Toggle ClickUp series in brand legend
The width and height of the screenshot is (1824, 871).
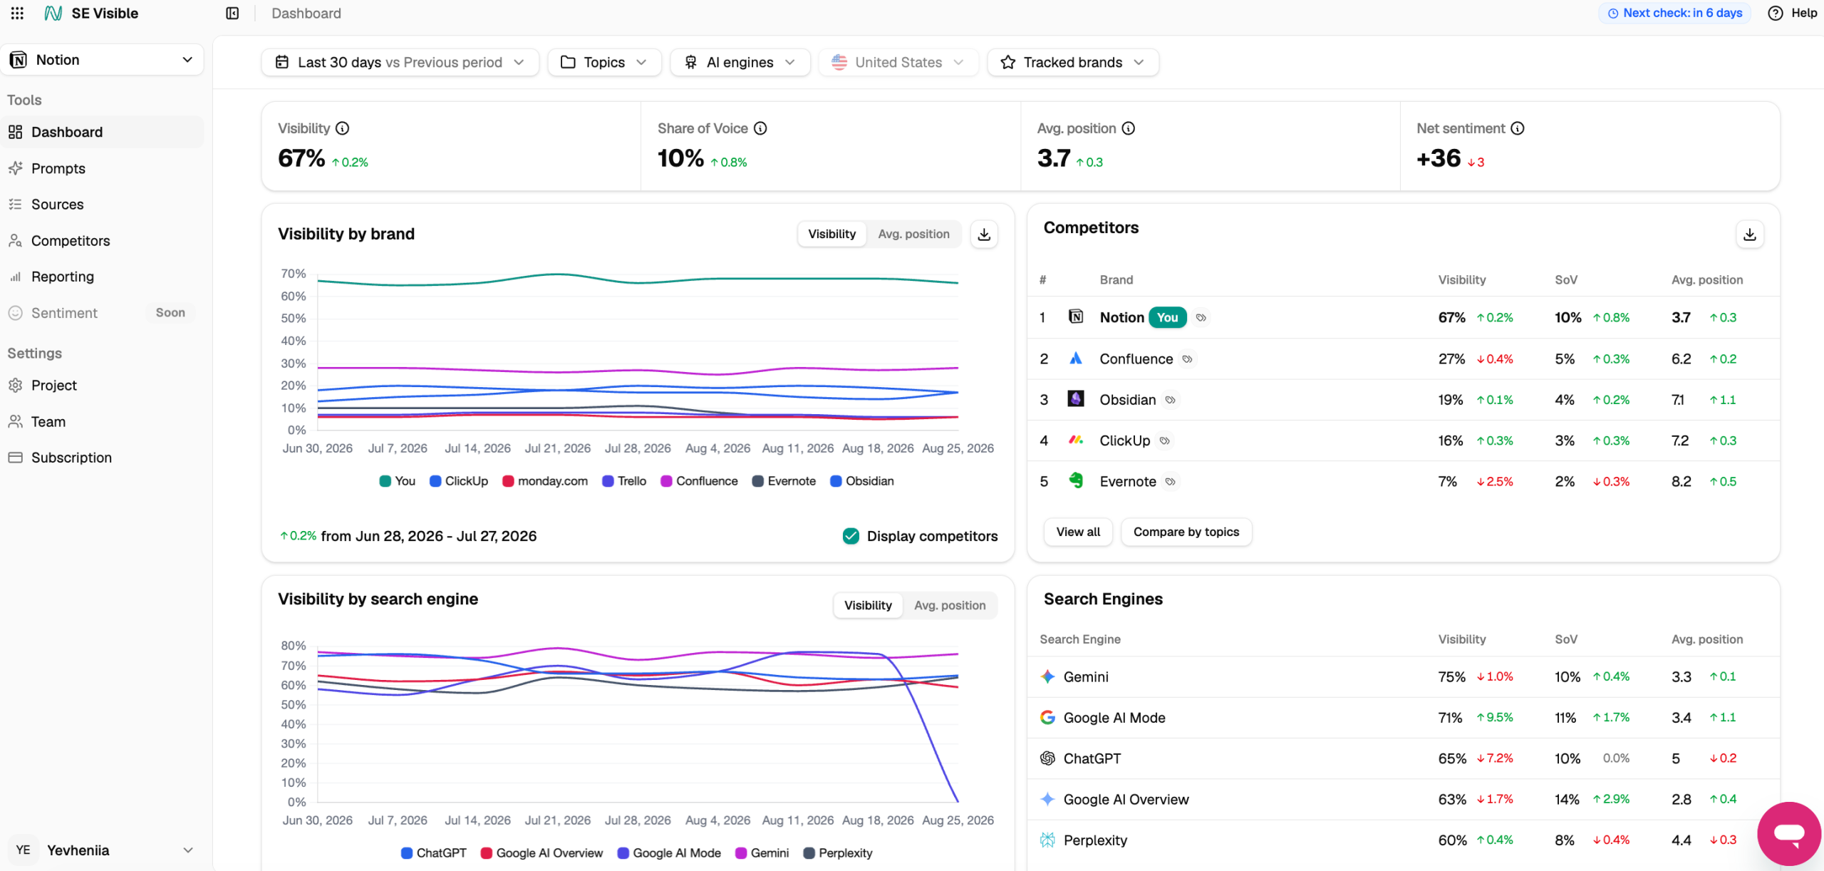[x=459, y=481]
